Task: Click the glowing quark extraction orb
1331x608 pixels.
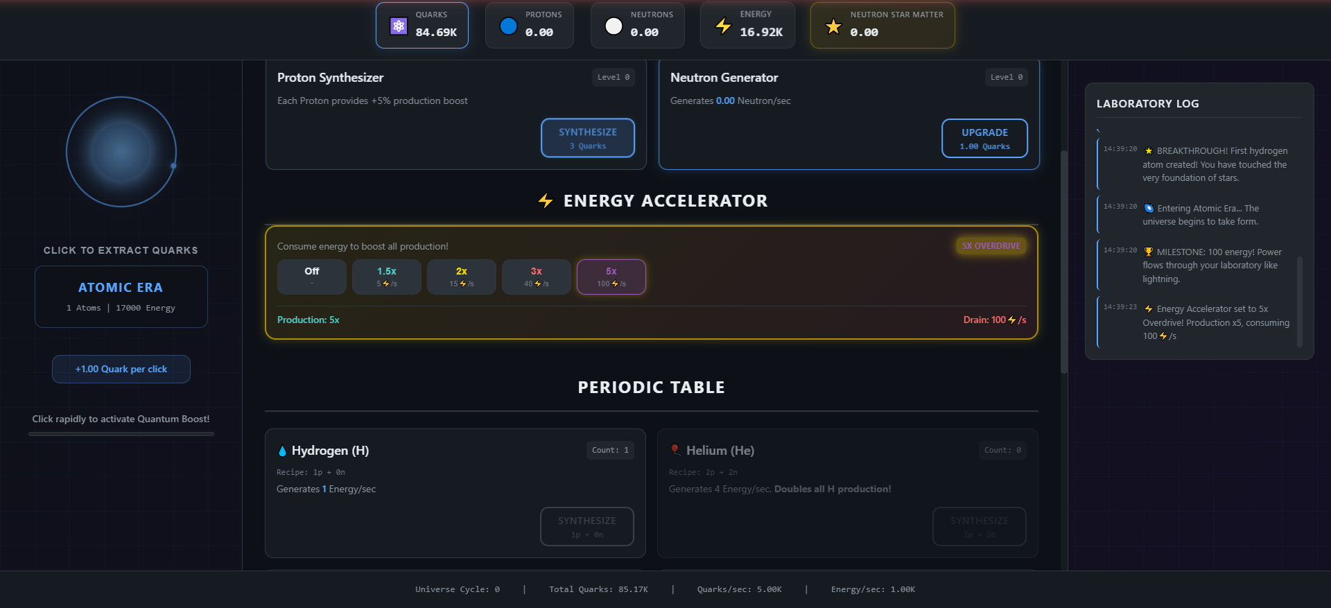Action: point(121,152)
